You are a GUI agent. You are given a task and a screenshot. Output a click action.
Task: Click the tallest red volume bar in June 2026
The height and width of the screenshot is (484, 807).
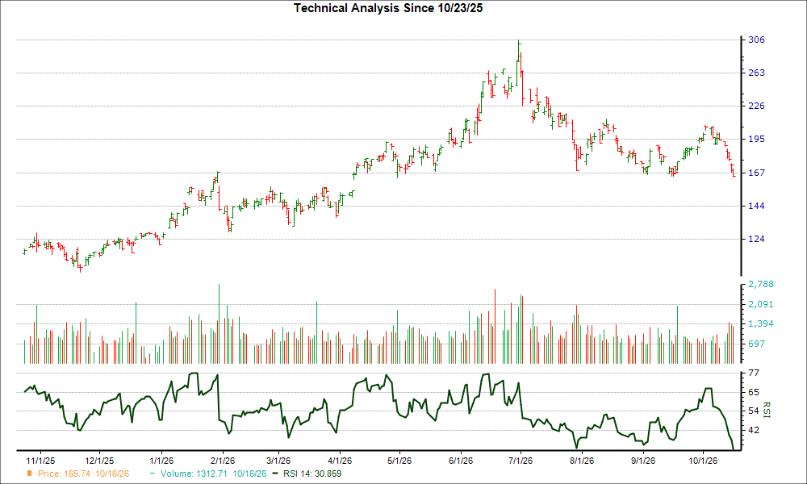pos(495,326)
